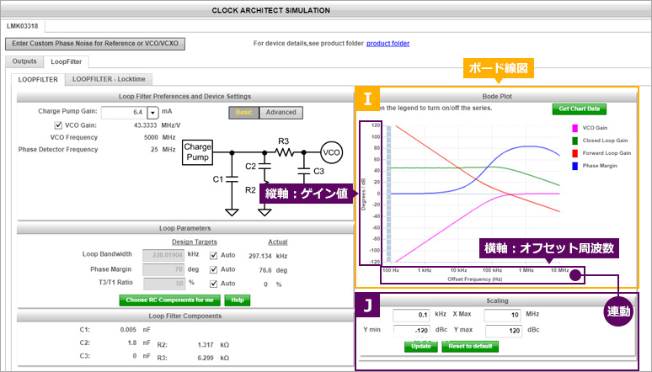This screenshot has height=372, width=652.
Task: Click the VCO Frequency value 5000
Action: pyautogui.click(x=151, y=137)
